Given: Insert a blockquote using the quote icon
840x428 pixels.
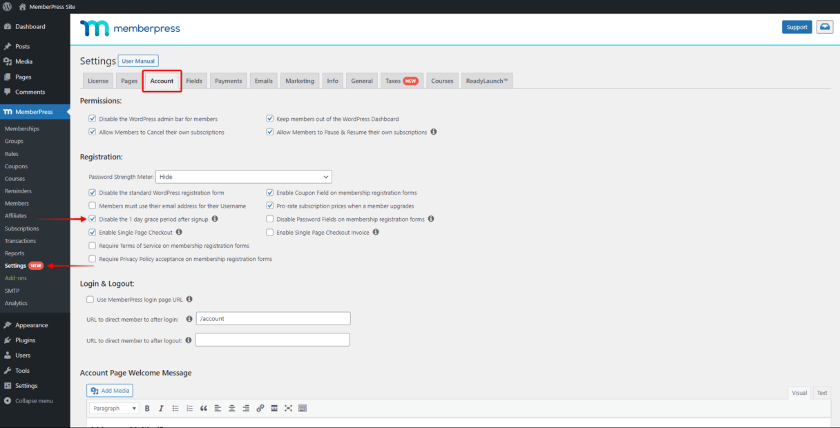Looking at the screenshot, I should pyautogui.click(x=203, y=408).
